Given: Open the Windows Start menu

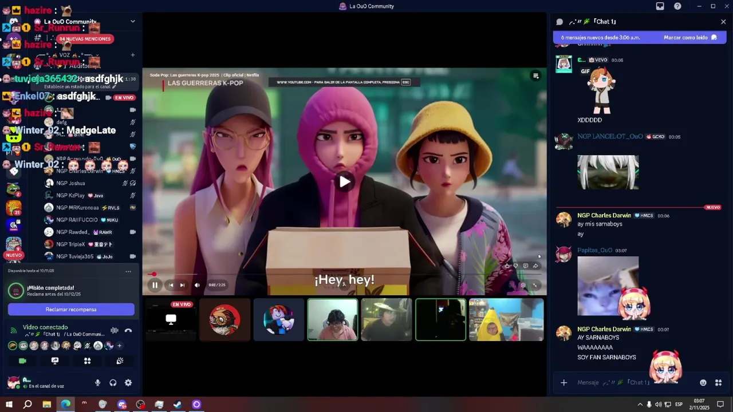Looking at the screenshot, I should (9, 405).
